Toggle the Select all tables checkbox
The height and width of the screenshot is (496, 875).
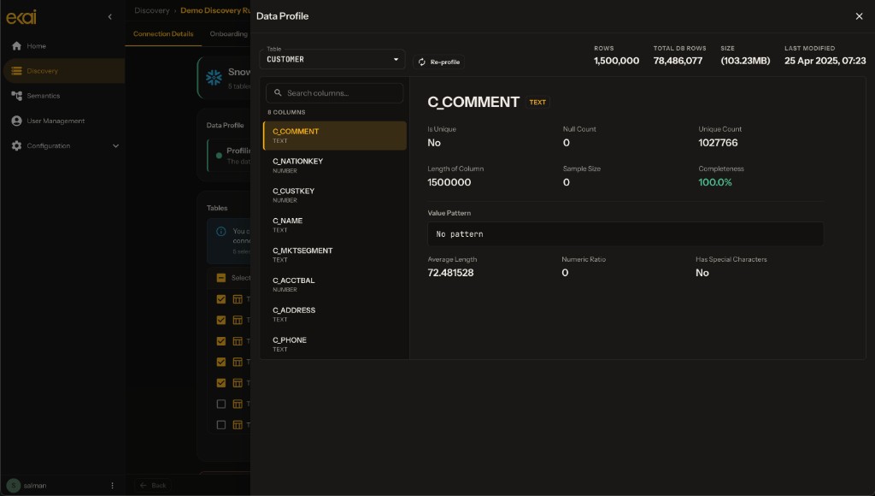click(x=221, y=278)
